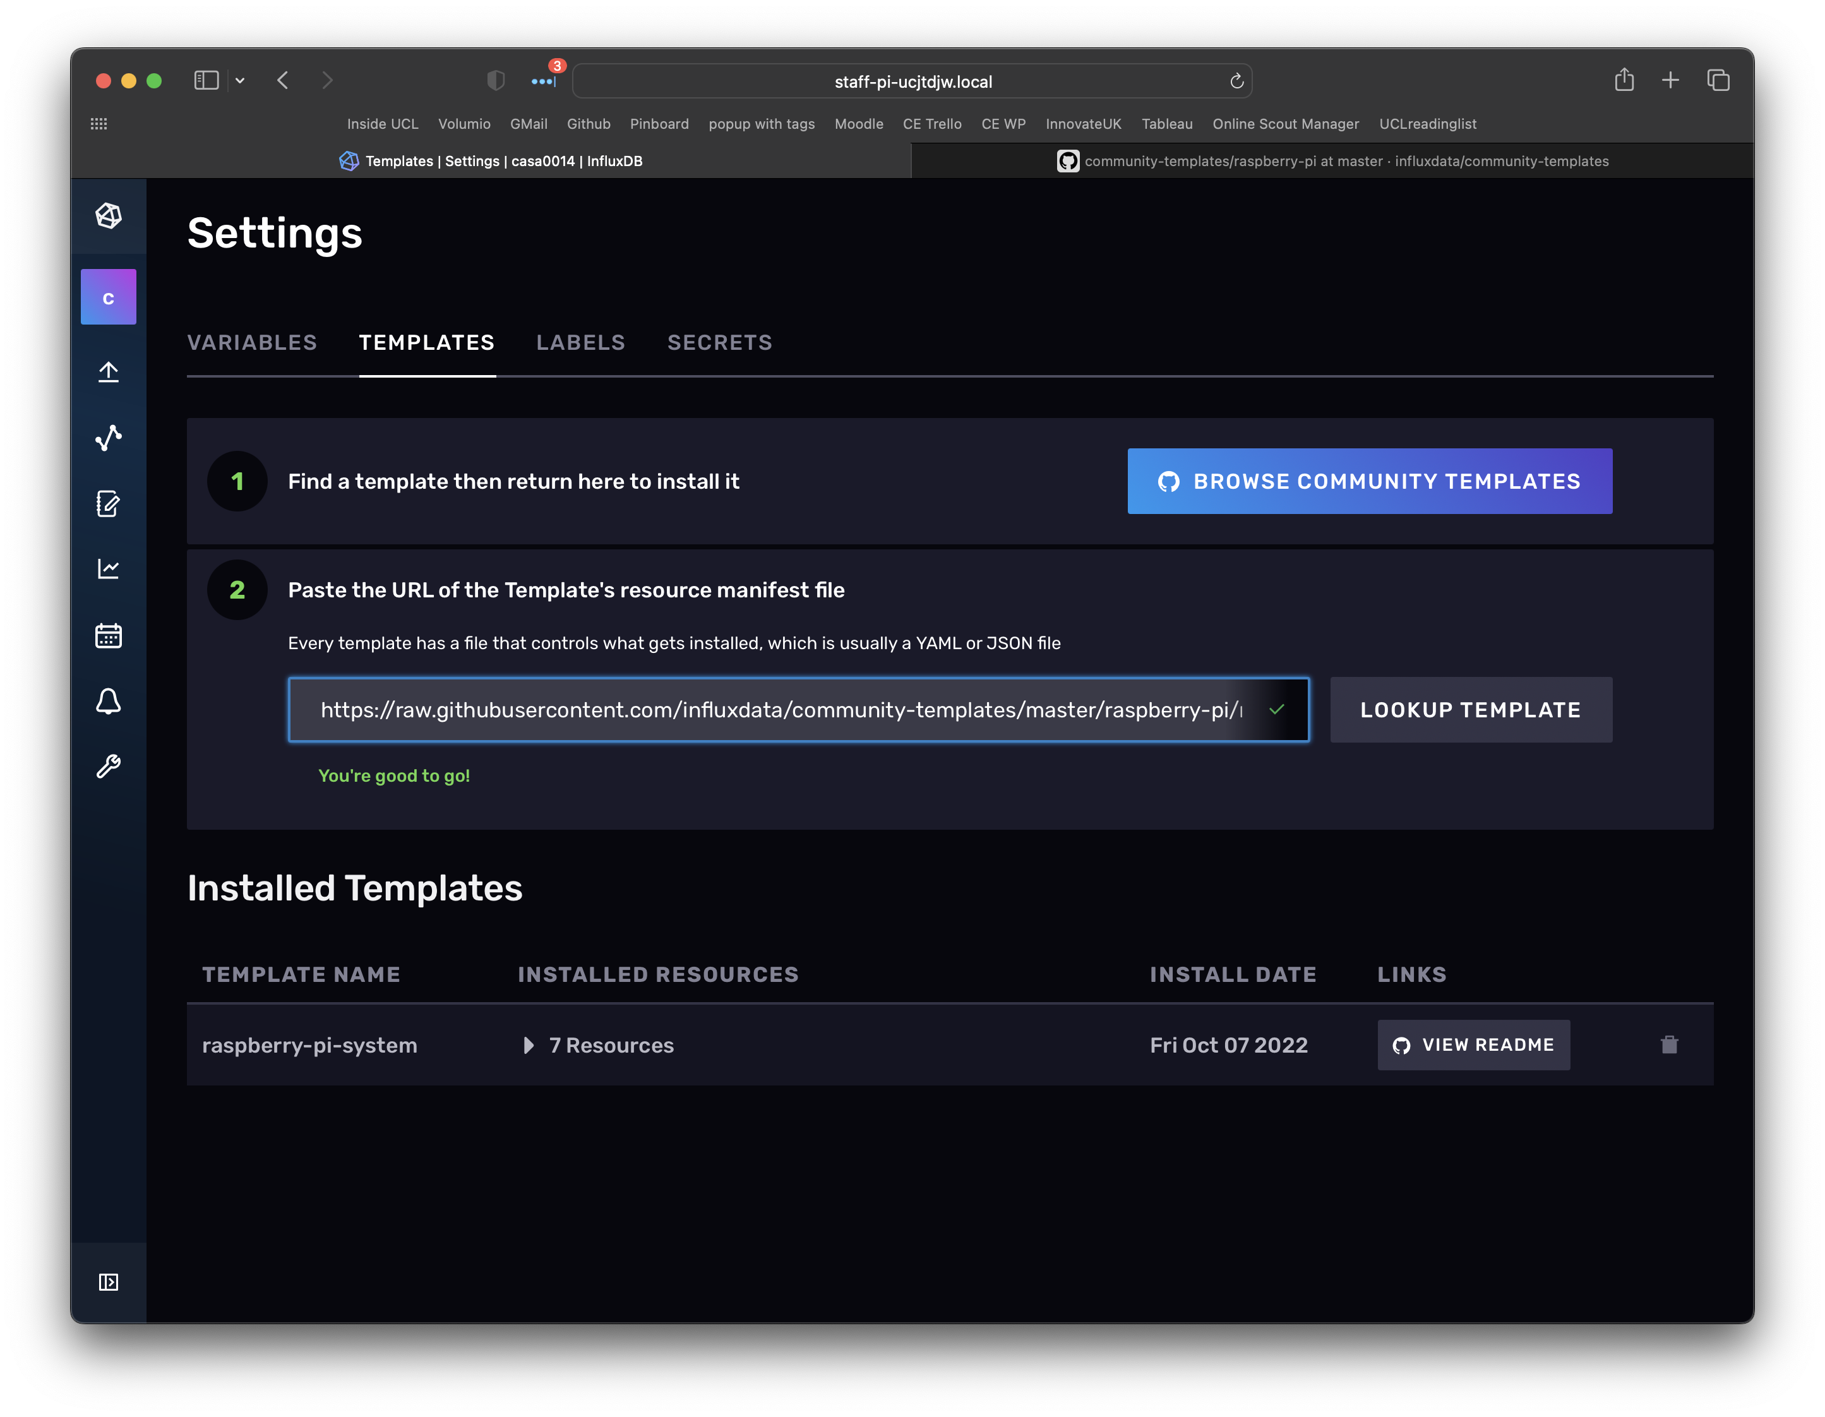Switch to the Labels tab
This screenshot has height=1417, width=1825.
[581, 342]
